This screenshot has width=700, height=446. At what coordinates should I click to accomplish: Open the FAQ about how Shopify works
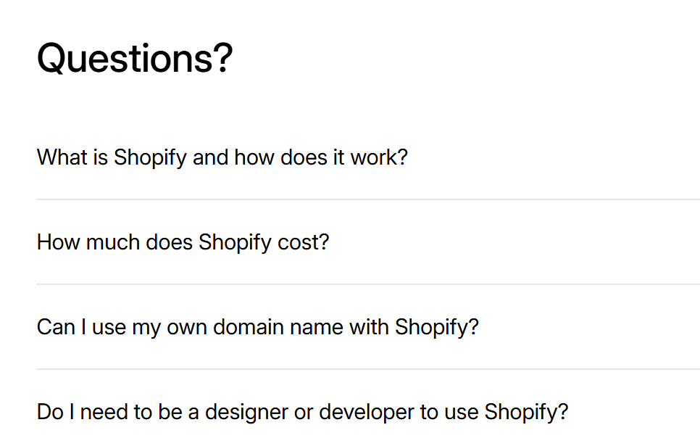tap(222, 157)
